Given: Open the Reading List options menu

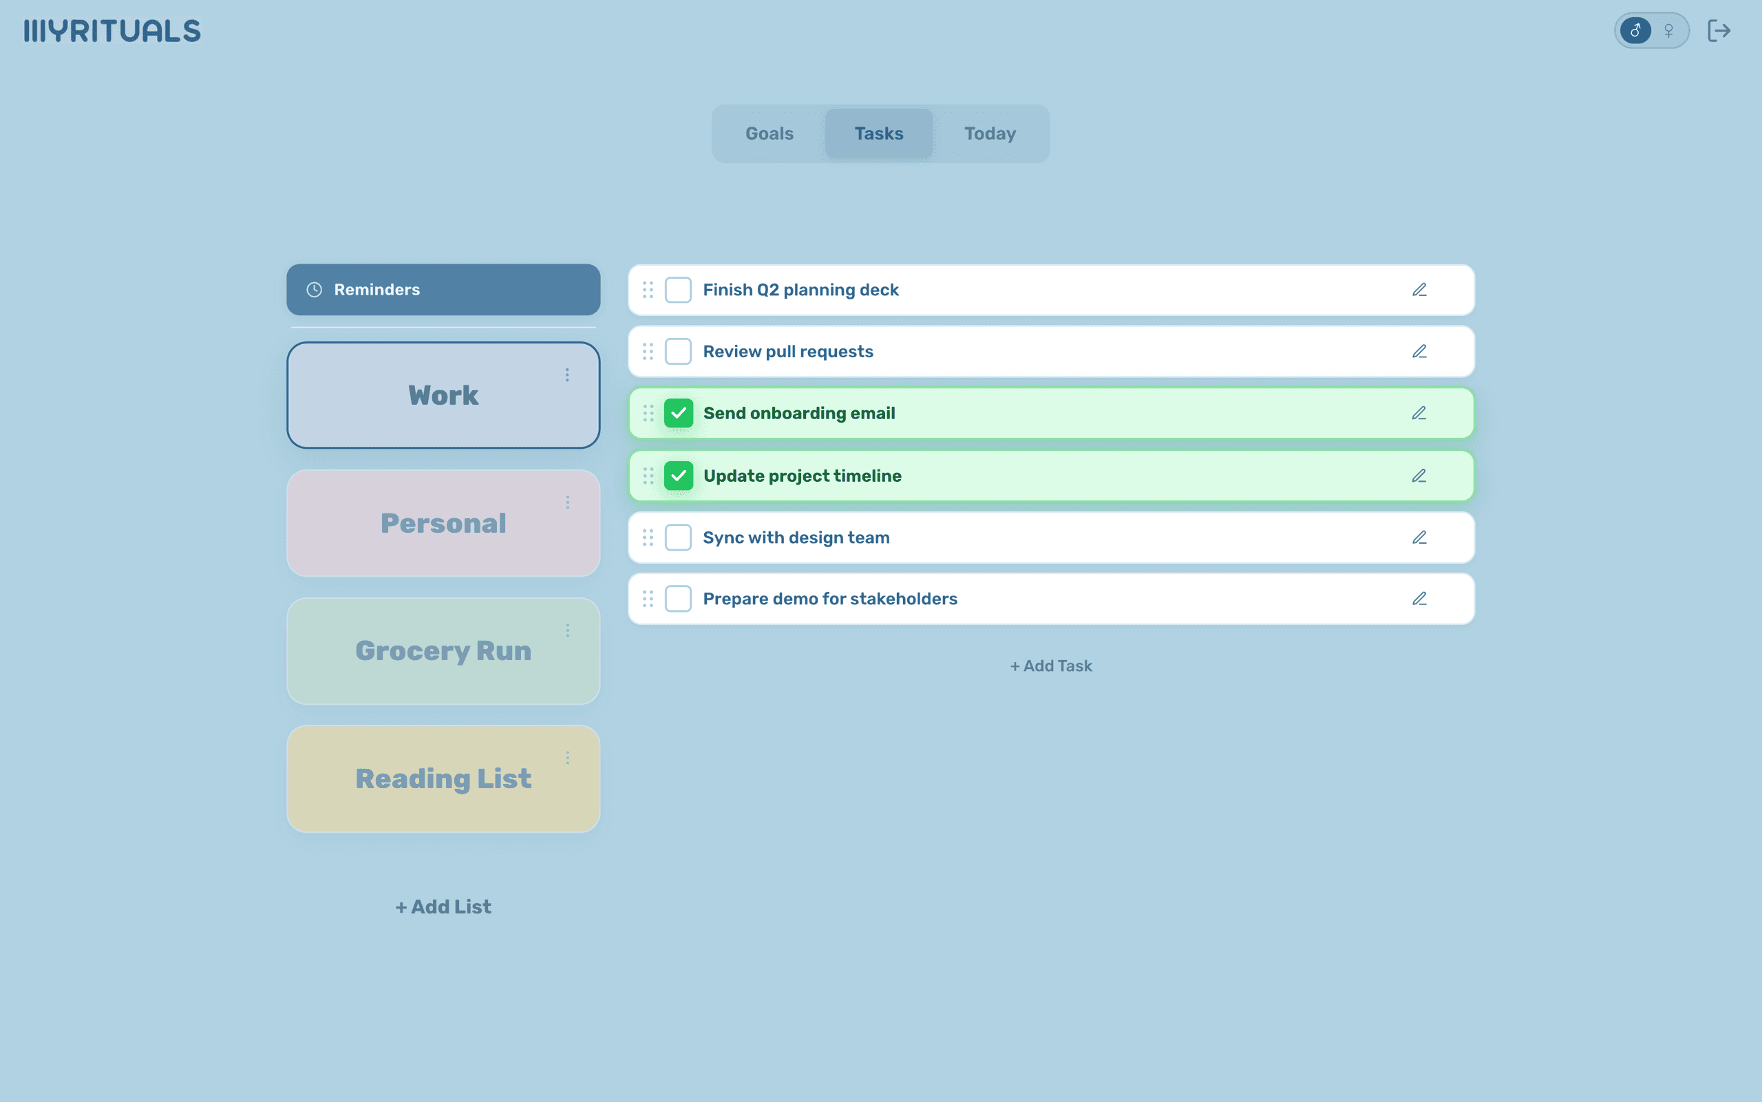Looking at the screenshot, I should coord(569,757).
